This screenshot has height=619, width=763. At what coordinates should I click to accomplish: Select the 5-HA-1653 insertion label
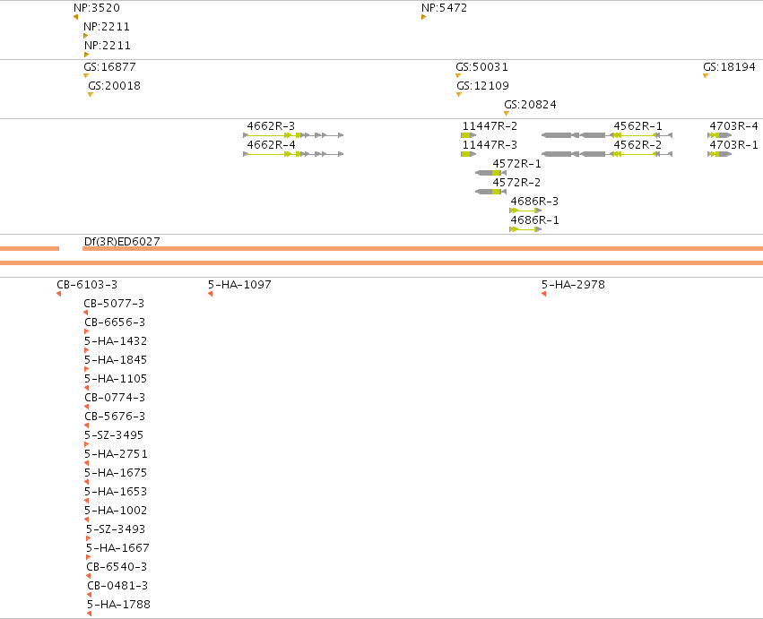click(x=116, y=492)
